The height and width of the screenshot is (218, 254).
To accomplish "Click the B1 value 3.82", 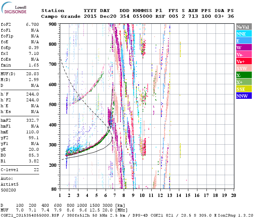I will pos(34,161).
